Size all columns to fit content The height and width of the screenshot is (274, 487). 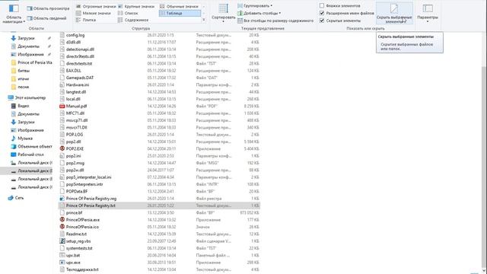pyautogui.click(x=275, y=21)
